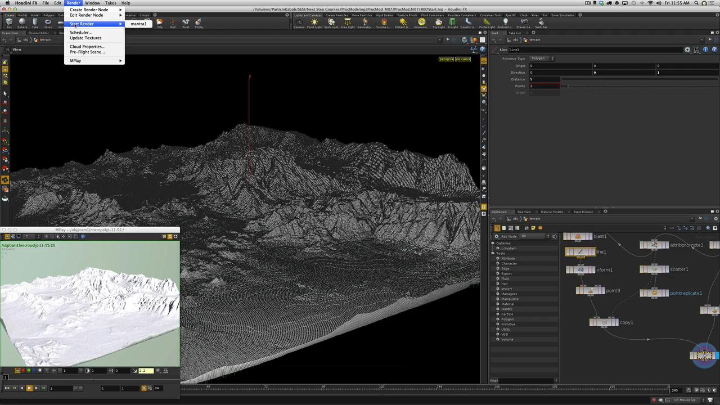Create a Sky Light from the shelf

coord(439,23)
